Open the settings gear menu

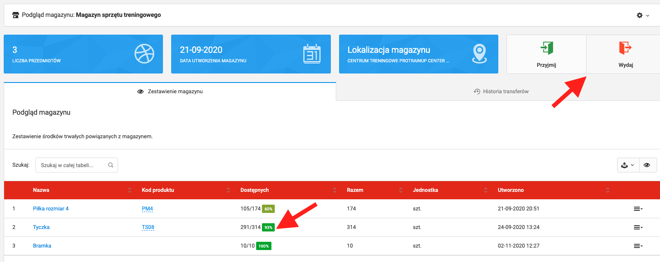(642, 15)
